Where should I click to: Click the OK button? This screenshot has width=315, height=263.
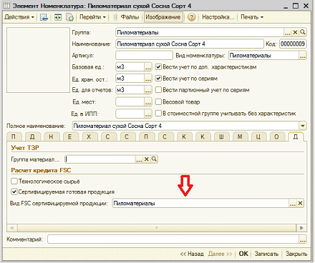(x=243, y=254)
